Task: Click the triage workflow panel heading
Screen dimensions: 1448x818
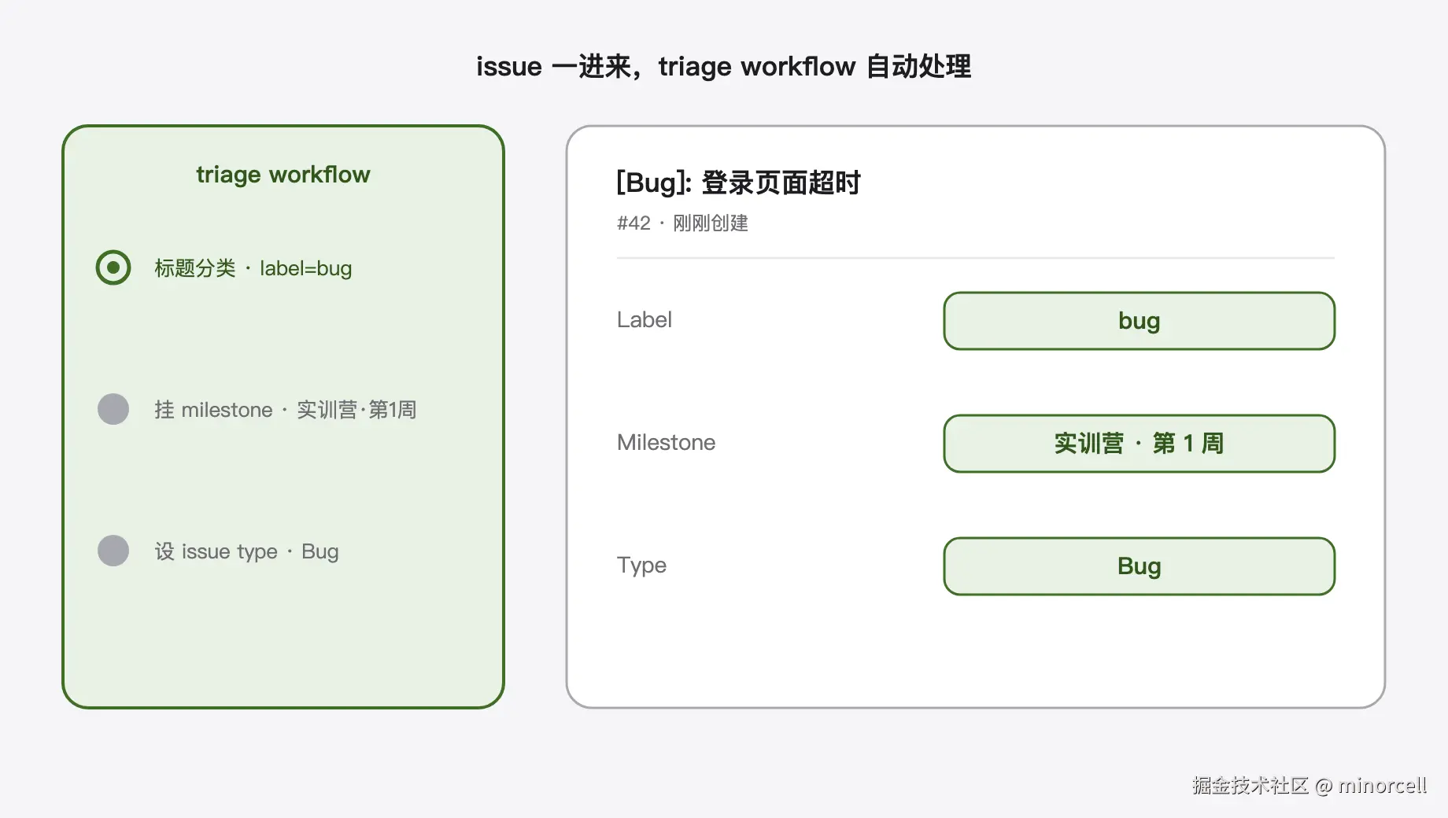Action: (x=283, y=175)
